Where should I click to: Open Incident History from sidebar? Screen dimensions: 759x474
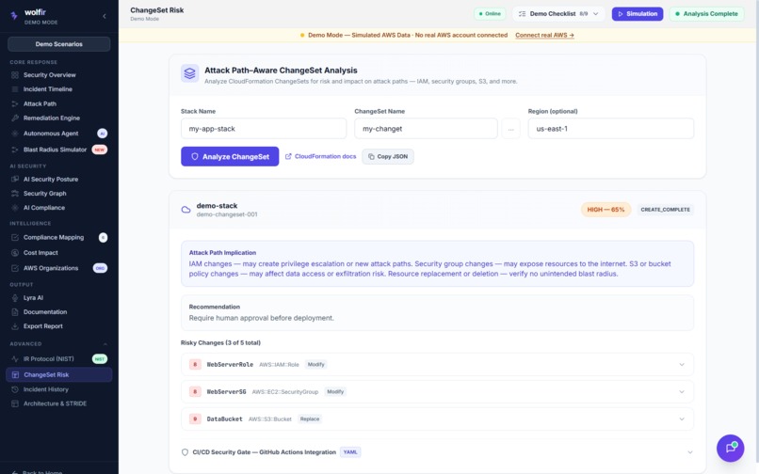(x=45, y=389)
